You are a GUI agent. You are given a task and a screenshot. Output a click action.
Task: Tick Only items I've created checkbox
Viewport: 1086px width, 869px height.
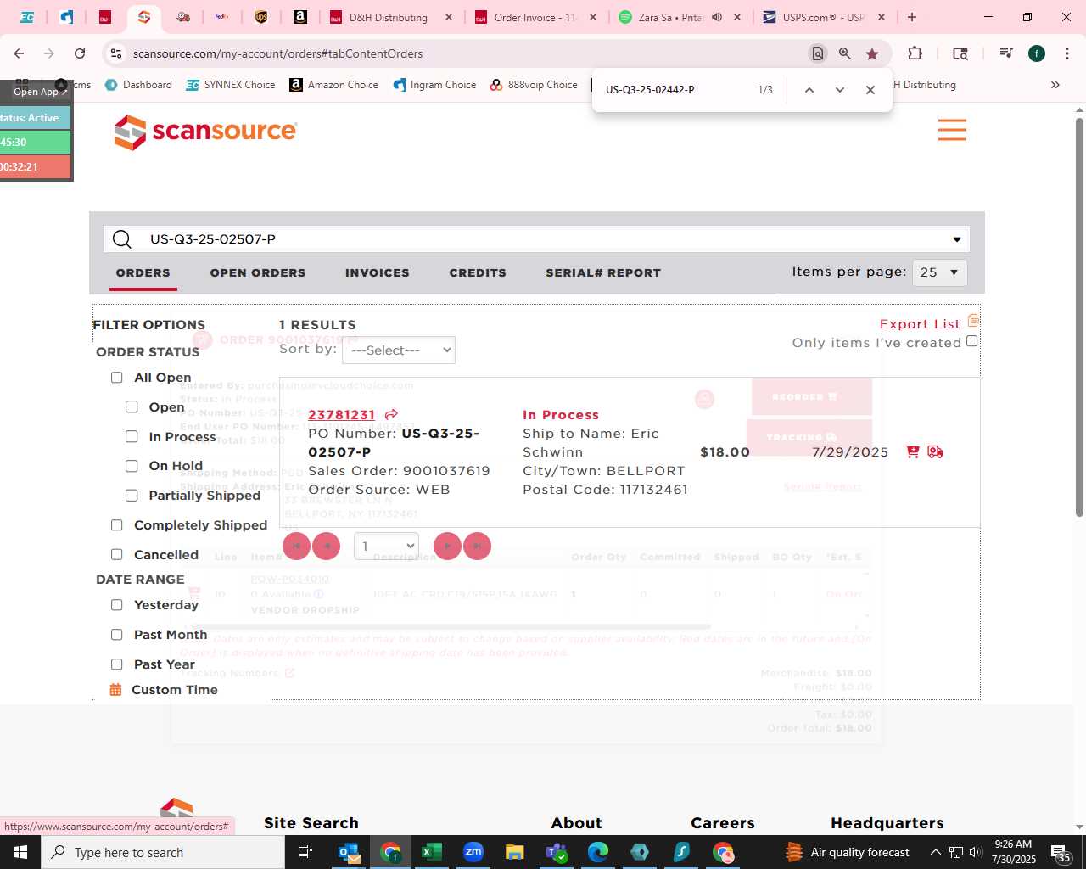pos(972,341)
